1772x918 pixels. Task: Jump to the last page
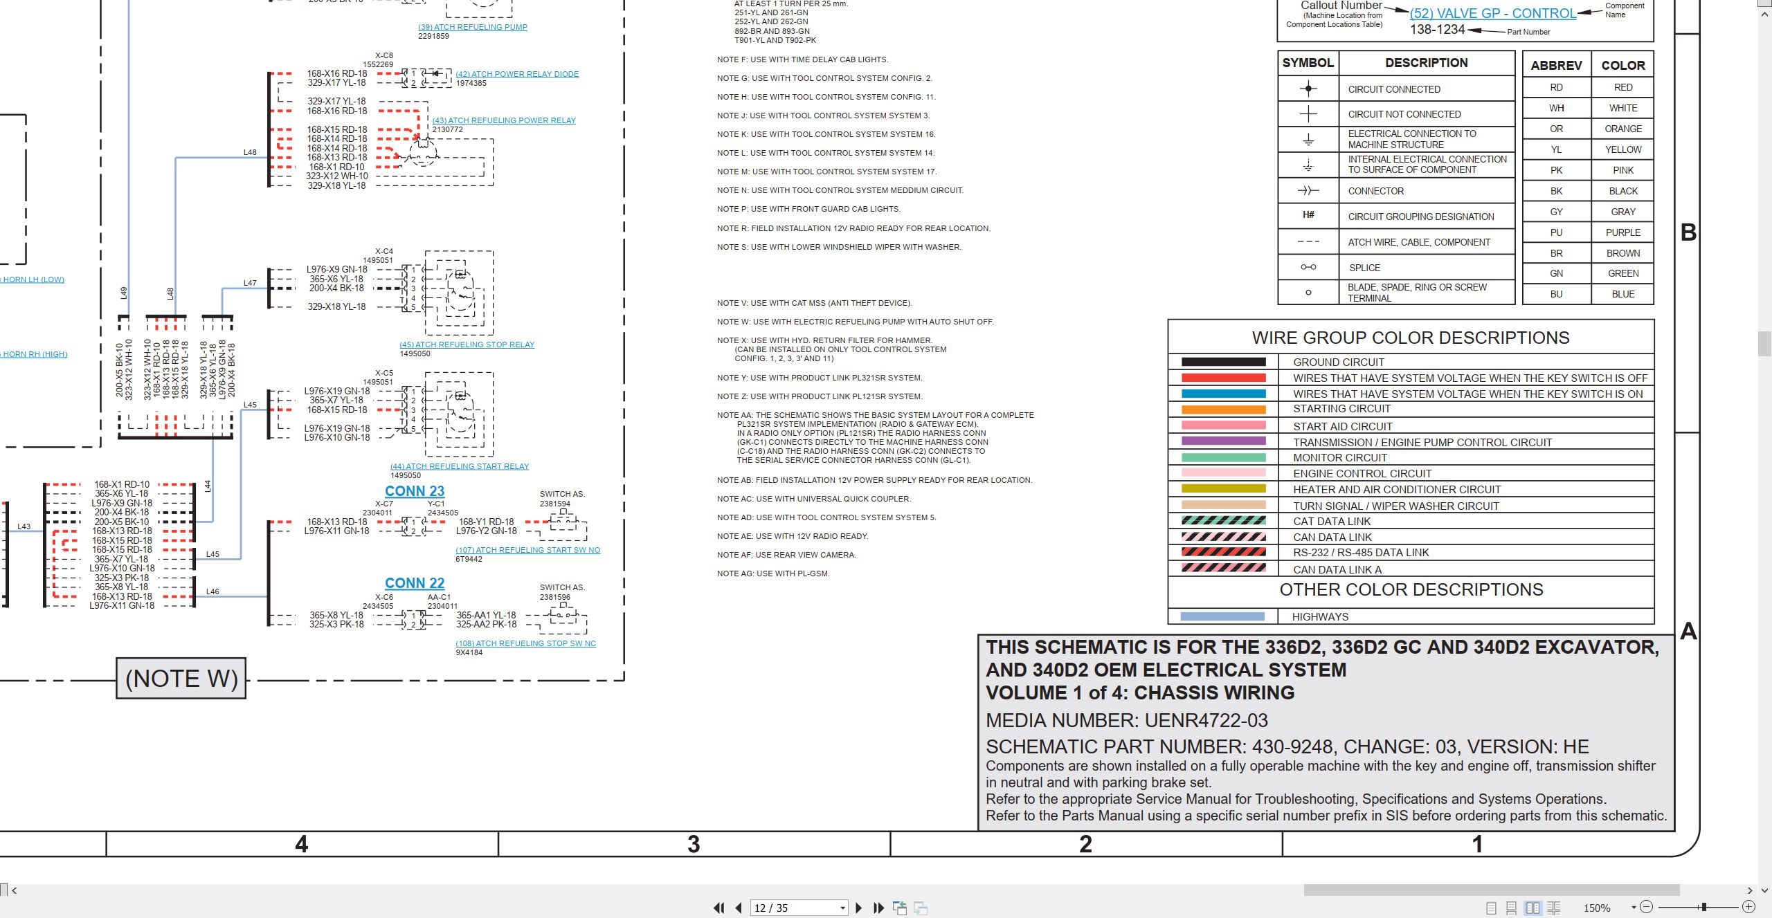point(879,908)
